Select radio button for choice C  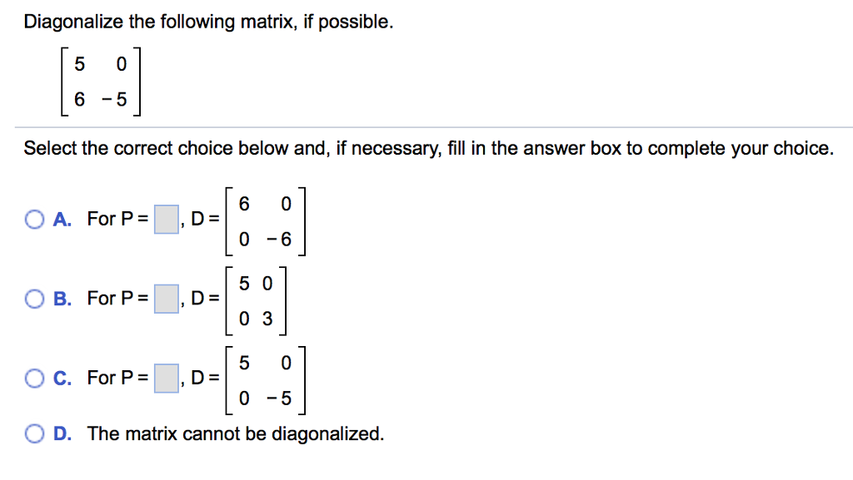coord(34,378)
